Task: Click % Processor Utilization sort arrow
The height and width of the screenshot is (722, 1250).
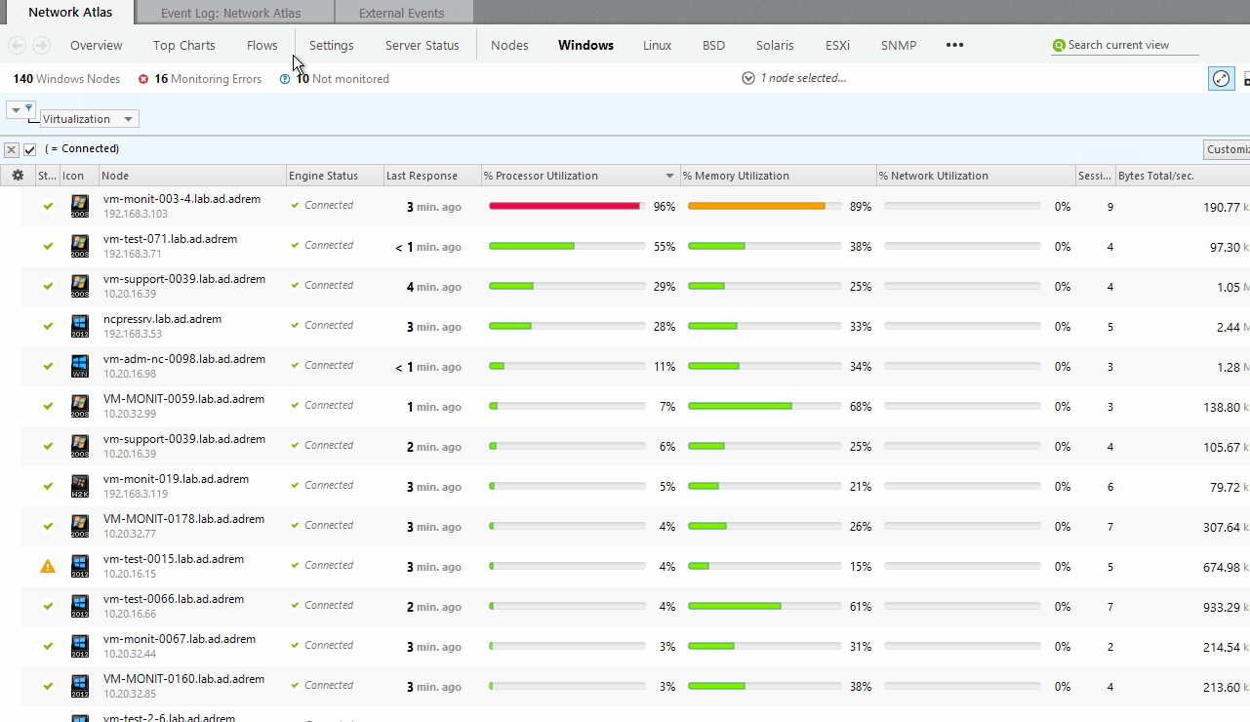Action: click(x=669, y=177)
